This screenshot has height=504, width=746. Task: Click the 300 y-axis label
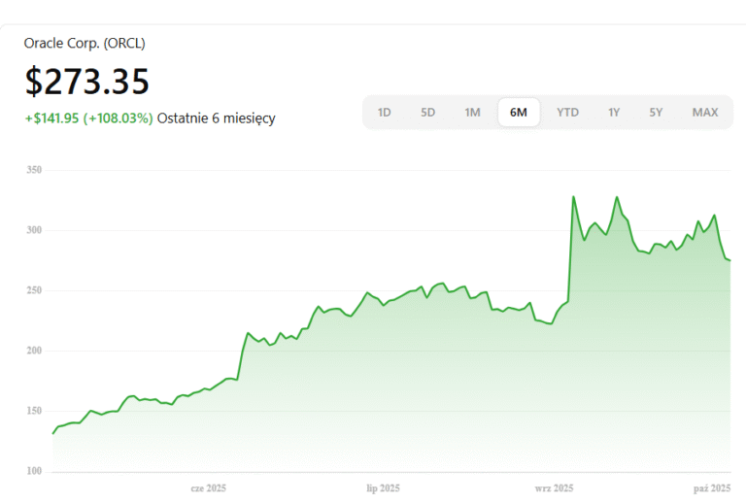(x=35, y=230)
